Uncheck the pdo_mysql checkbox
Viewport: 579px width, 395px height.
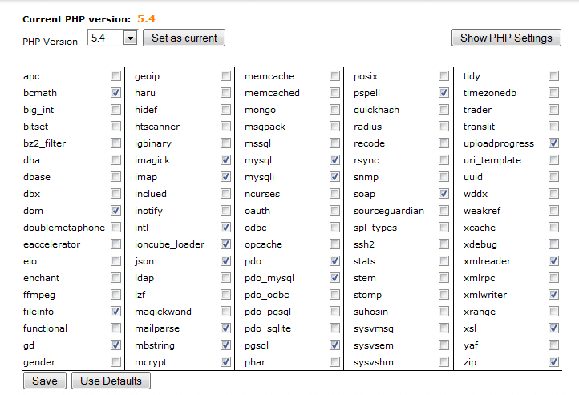(x=334, y=278)
